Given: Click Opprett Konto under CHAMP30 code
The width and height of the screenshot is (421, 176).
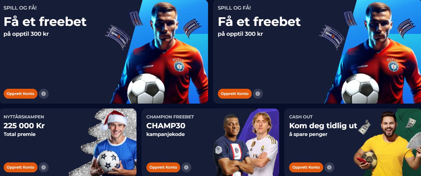Looking at the screenshot, I should [163, 167].
